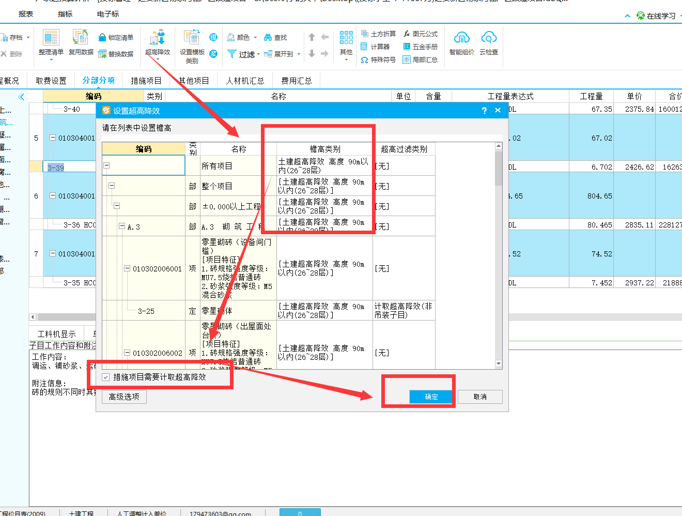This screenshot has width=682, height=516.
Task: Click the round 浆 icon
Action: (x=213, y=54)
